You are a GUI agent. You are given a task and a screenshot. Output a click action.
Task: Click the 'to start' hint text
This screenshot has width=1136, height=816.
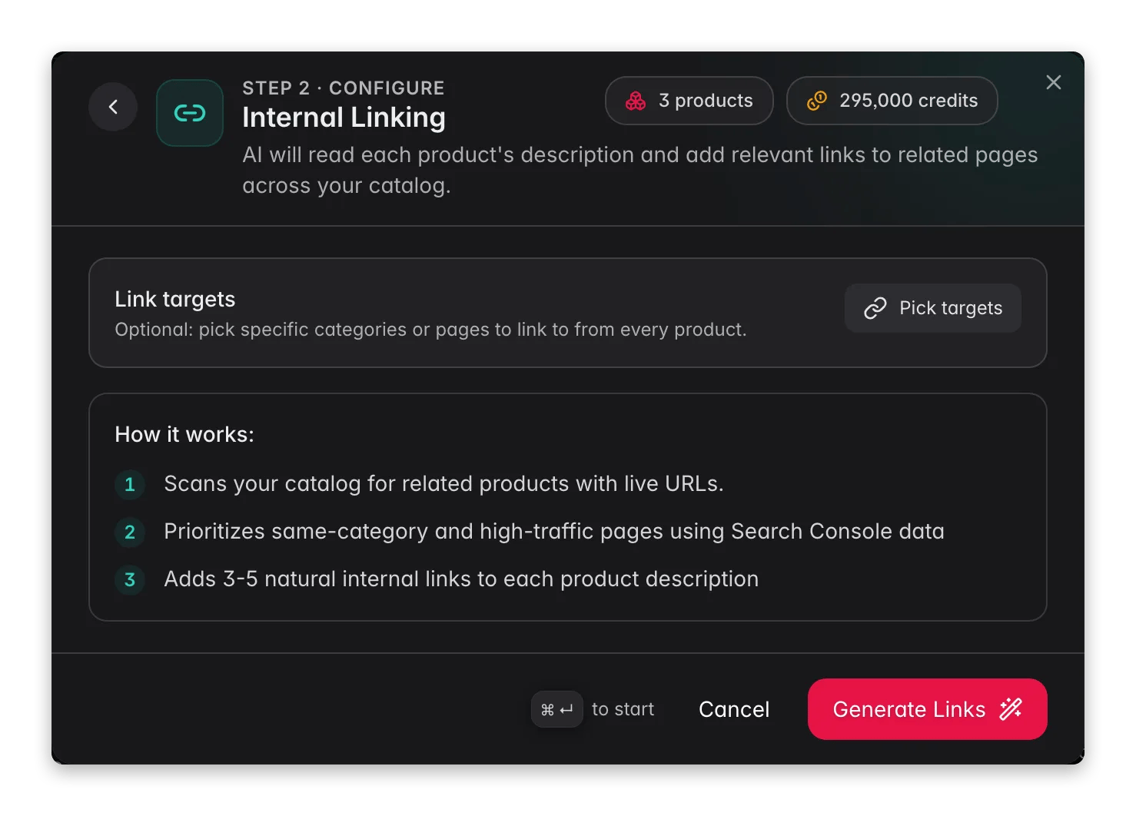[623, 709]
